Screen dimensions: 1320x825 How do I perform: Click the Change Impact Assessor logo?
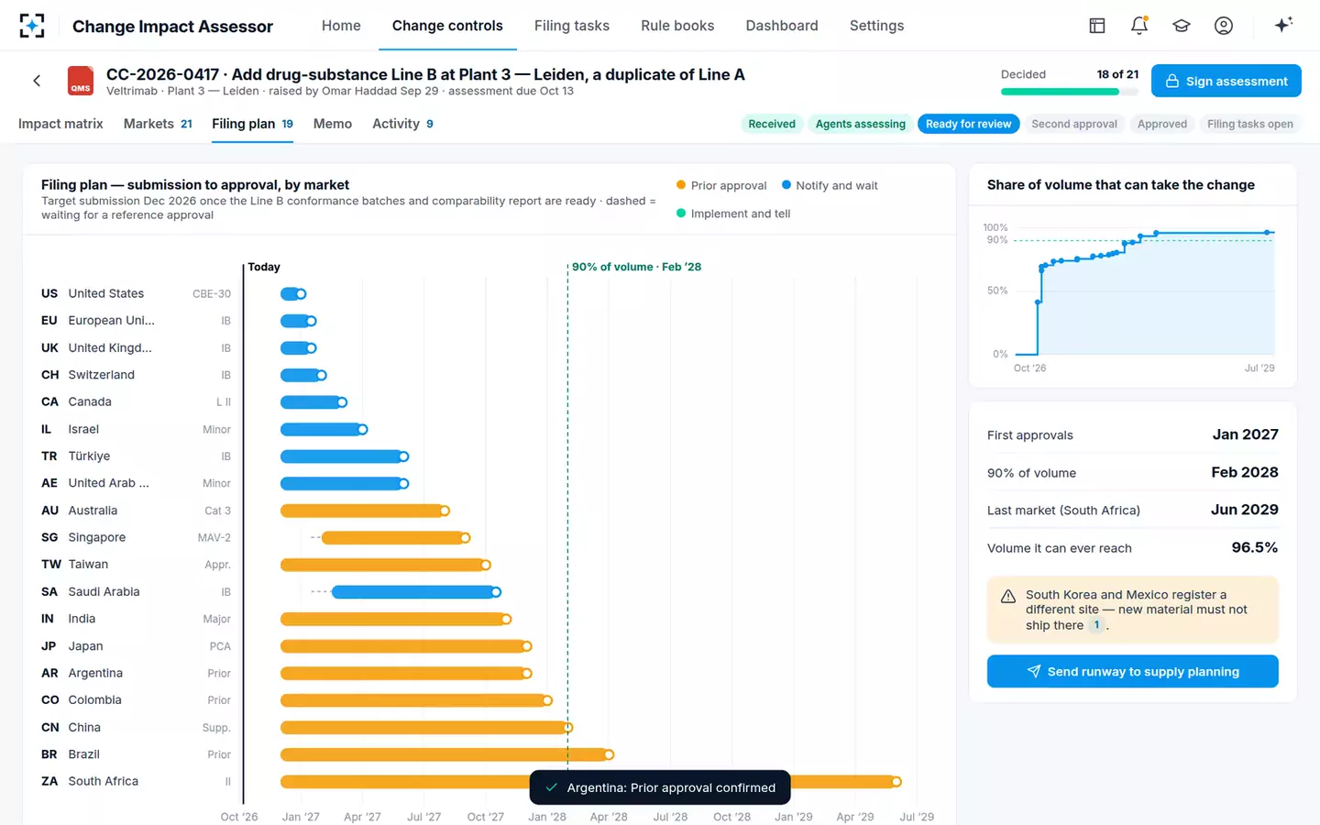point(32,26)
